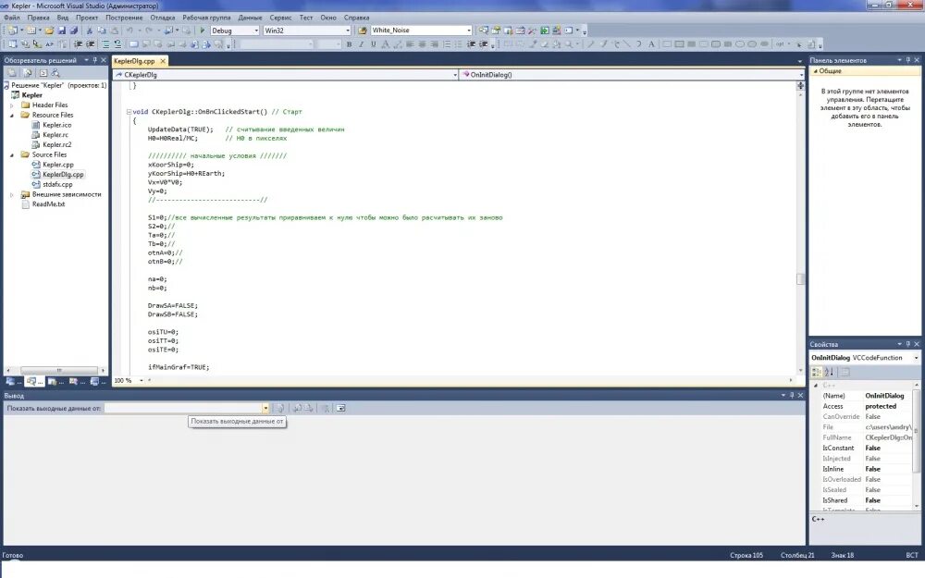
Task: Close the KeplerDlg.cpp tab
Action: point(163,61)
